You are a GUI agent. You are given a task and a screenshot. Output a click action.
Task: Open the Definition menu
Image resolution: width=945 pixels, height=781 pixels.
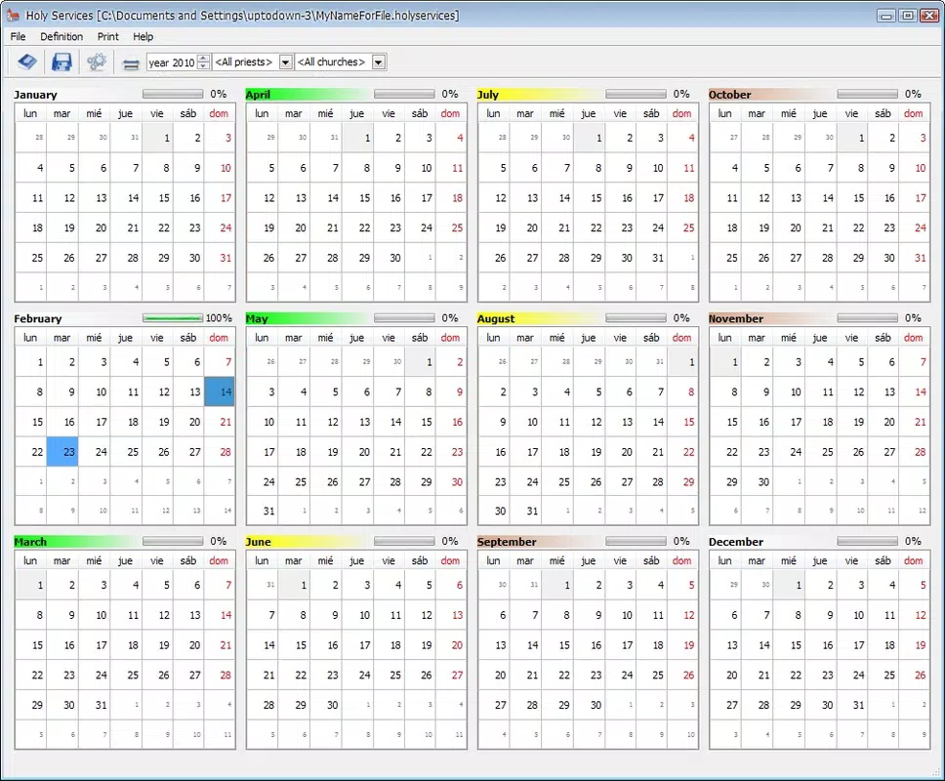pos(62,36)
